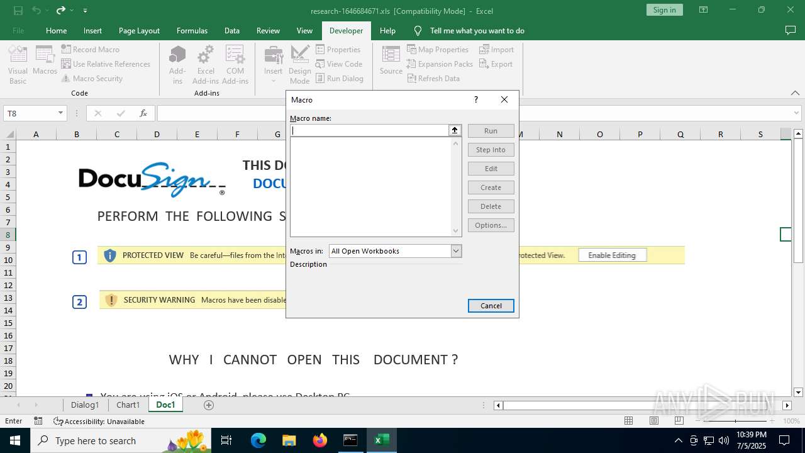Expand Customize Quick Access Toolbar dropdown
805x453 pixels.
pyautogui.click(x=85, y=10)
